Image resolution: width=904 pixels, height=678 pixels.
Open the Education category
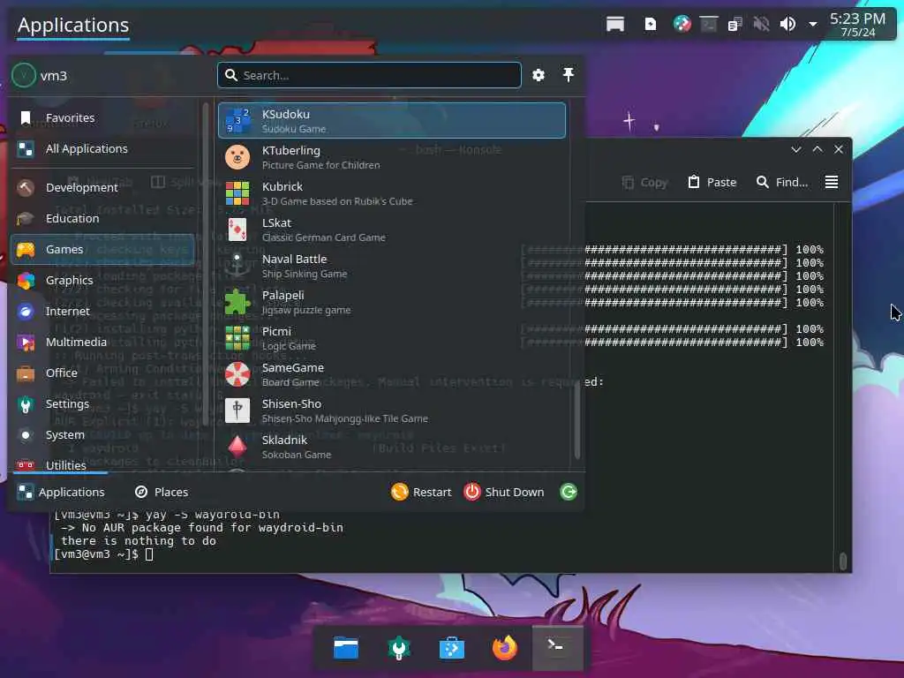tap(102, 219)
